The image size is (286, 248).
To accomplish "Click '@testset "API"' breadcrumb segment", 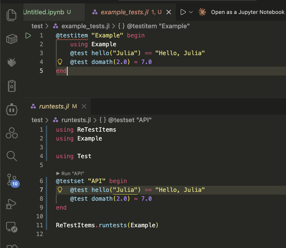I will [x=130, y=120].
